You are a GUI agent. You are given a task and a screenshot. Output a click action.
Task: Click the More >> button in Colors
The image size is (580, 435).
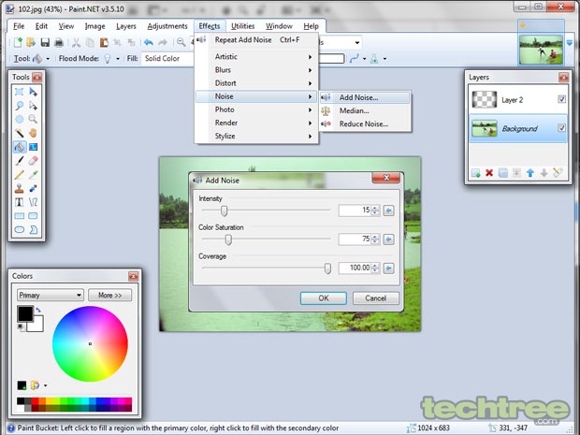click(x=109, y=296)
